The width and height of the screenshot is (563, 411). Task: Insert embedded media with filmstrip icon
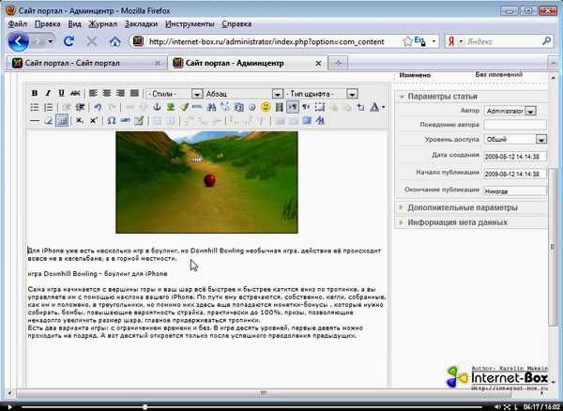[x=279, y=107]
